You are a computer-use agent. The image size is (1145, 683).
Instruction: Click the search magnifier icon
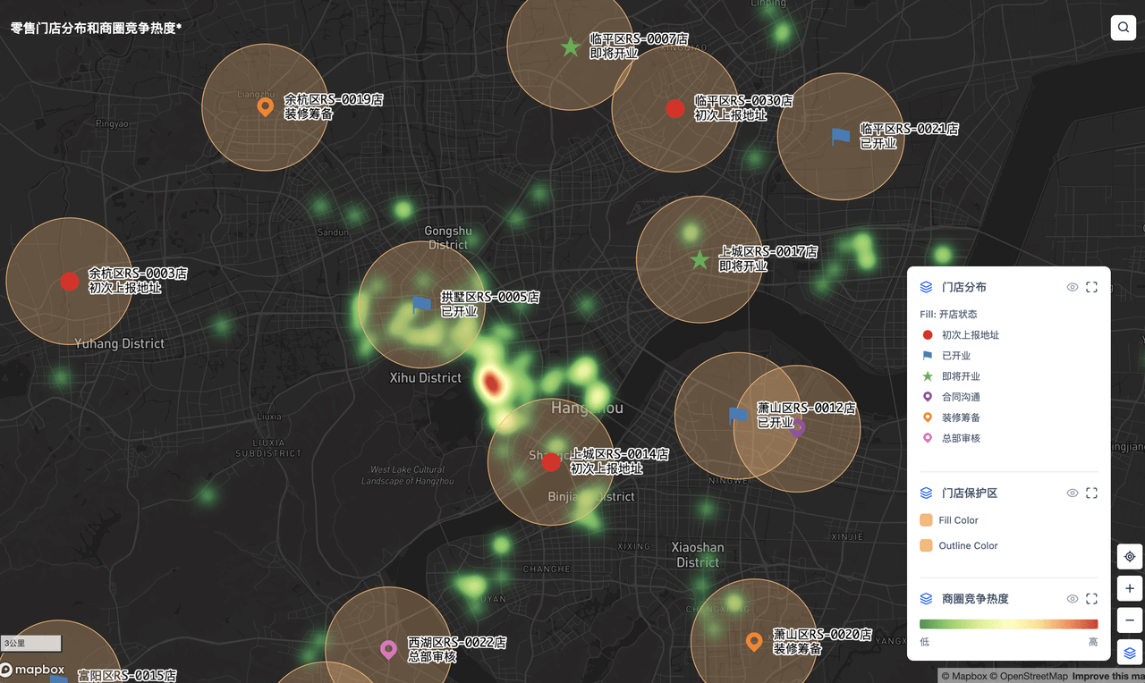[1123, 28]
